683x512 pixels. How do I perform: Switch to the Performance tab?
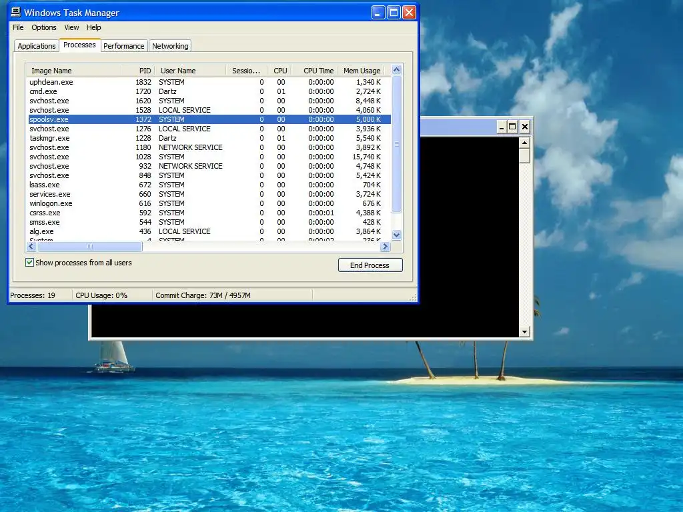pyautogui.click(x=123, y=46)
